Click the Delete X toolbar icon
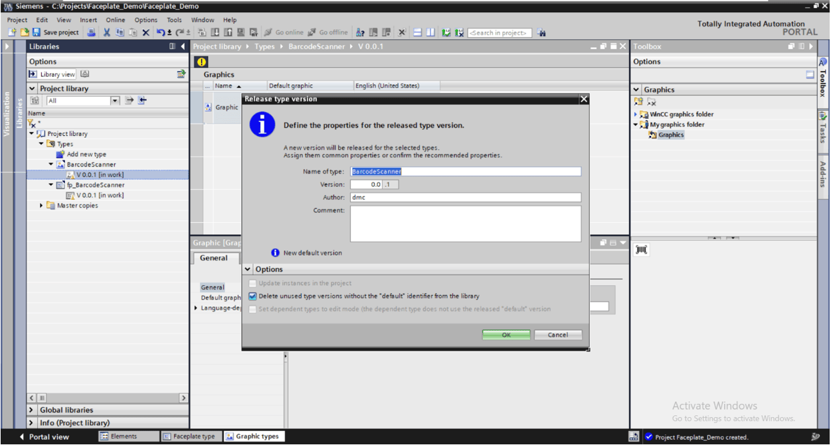Image resolution: width=831 pixels, height=445 pixels. (145, 32)
